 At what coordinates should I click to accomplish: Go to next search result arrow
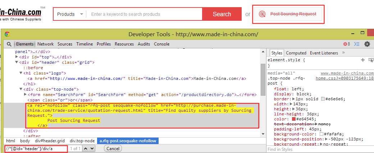pos(92,149)
